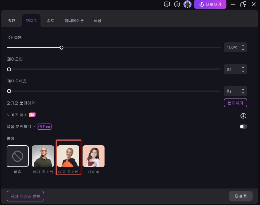Open the user avatar profile
260x205 pixels.
click(188, 5)
